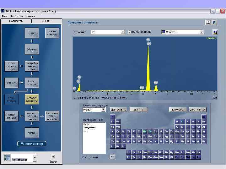Select the Fe element in periodic table
The width and height of the screenshot is (226, 169).
tap(150, 132)
